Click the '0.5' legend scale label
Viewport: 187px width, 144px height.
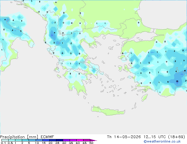(10, 143)
